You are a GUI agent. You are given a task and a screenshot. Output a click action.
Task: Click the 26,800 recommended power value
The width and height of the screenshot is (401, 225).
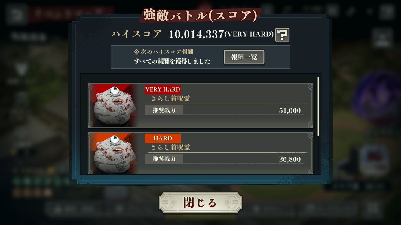tap(290, 159)
